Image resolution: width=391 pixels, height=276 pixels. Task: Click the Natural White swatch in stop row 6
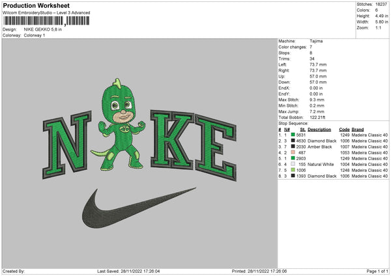(293, 164)
